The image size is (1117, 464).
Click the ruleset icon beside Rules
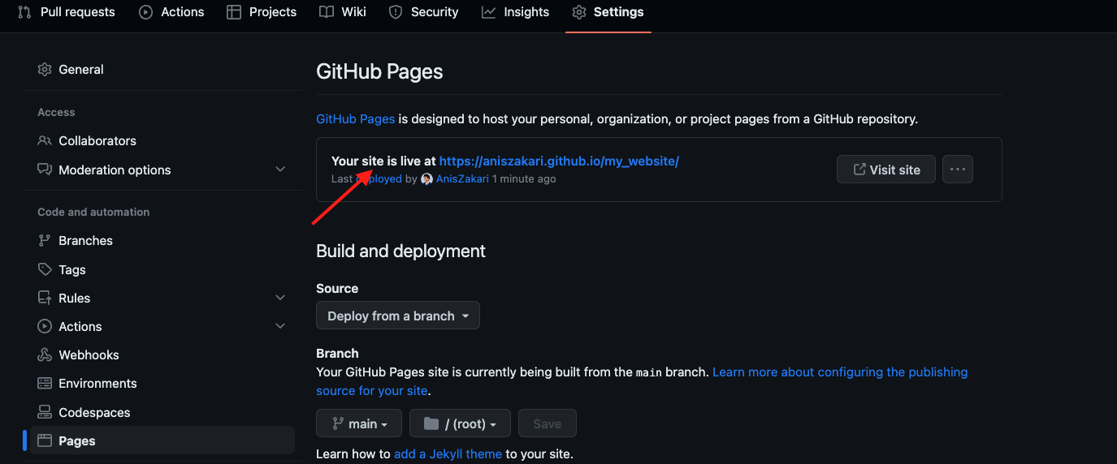[x=45, y=299]
